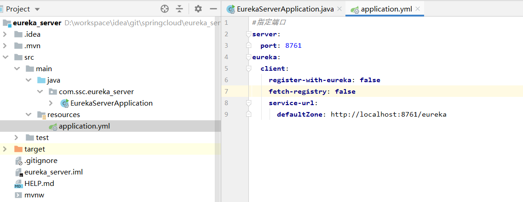
Task: Collapse the src folder
Action: click(5, 57)
